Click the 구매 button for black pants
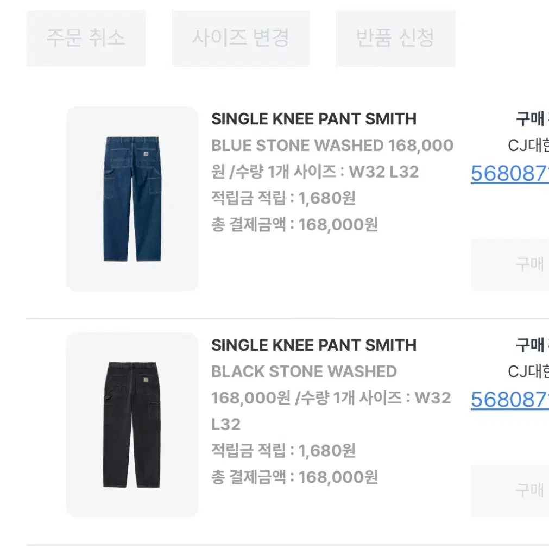Viewport: 549px width, 549px height. click(x=510, y=490)
